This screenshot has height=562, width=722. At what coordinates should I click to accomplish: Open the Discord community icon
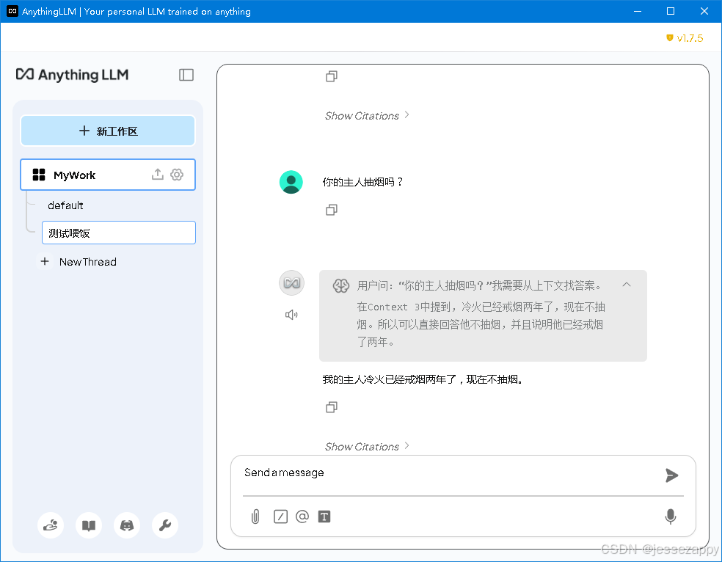tap(127, 525)
